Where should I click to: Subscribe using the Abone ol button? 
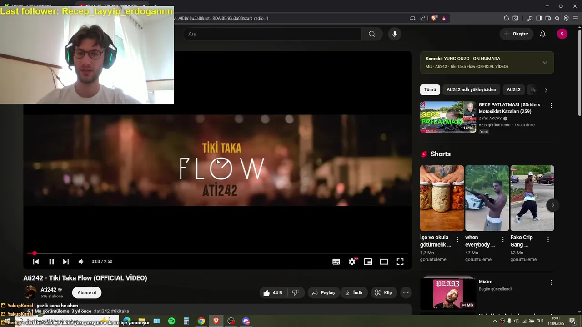pos(87,293)
